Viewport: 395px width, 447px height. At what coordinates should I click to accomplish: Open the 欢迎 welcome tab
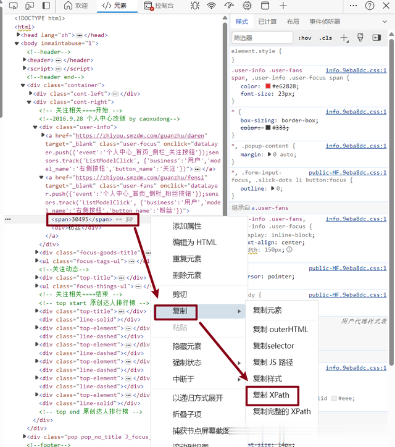tap(75, 6)
